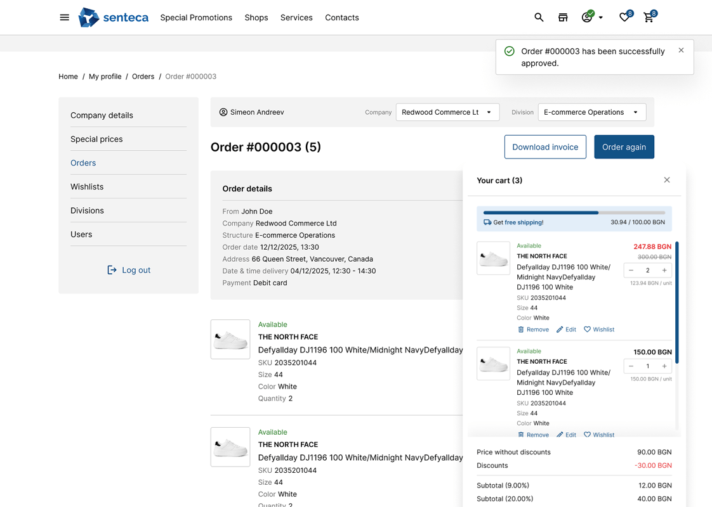Increase quantity of the second cart item
Image resolution: width=712 pixels, height=507 pixels.
pyautogui.click(x=664, y=366)
